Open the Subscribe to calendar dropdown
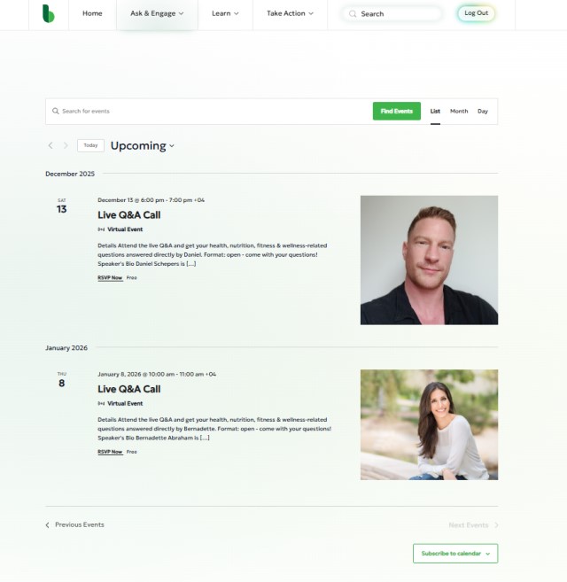This screenshot has width=567, height=582. coord(455,554)
